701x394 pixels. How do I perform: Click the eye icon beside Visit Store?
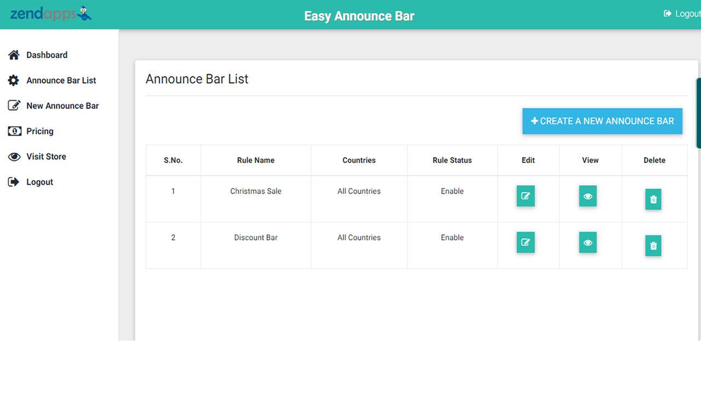pyautogui.click(x=14, y=157)
